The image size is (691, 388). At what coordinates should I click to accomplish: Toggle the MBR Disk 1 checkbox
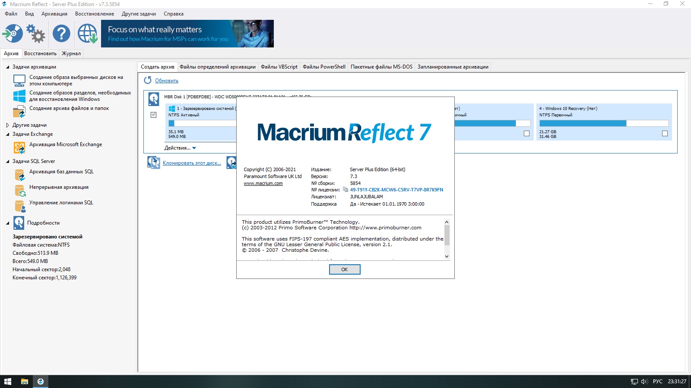coord(153,115)
